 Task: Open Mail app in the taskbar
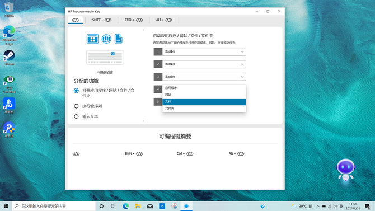coord(150,206)
